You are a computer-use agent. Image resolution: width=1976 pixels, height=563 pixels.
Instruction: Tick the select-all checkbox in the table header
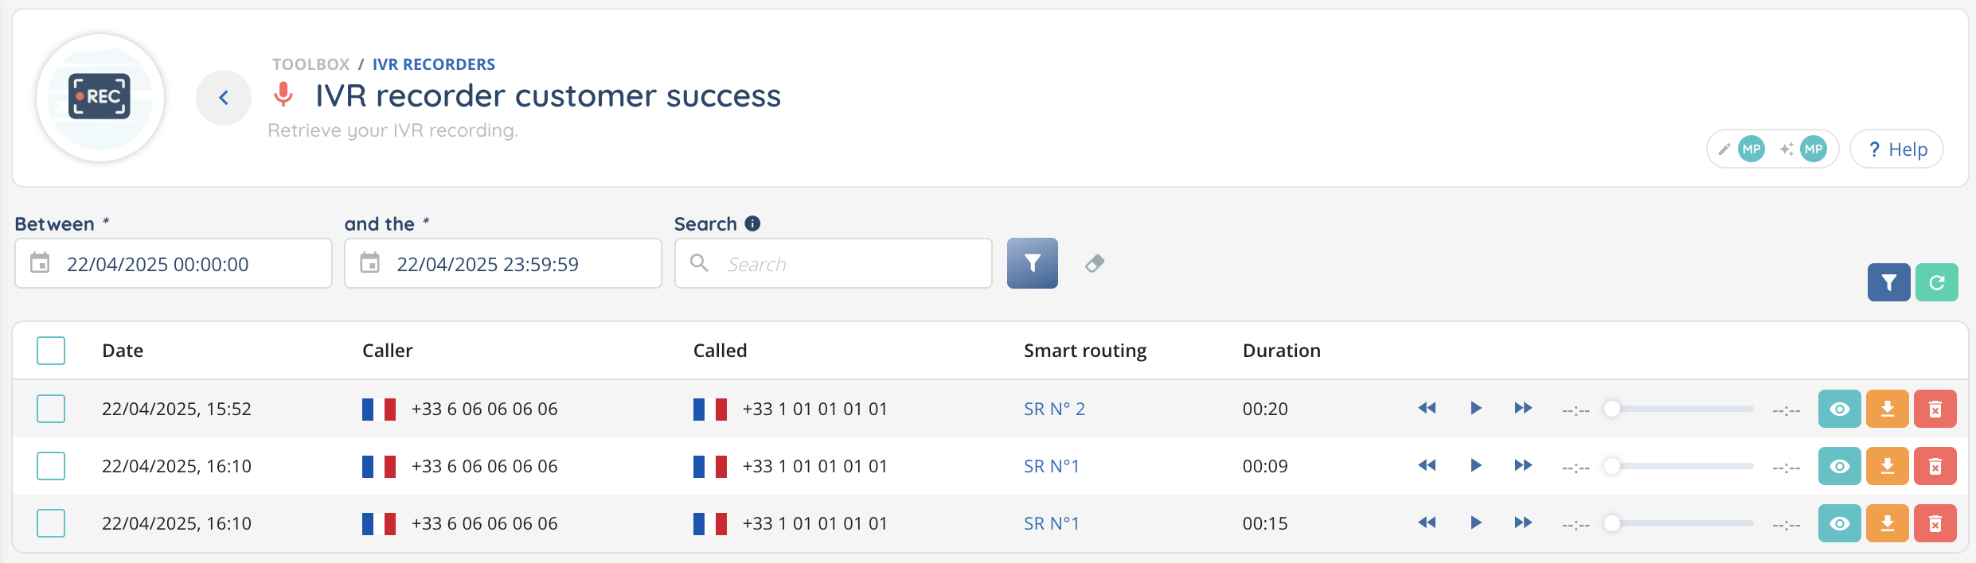(x=51, y=351)
